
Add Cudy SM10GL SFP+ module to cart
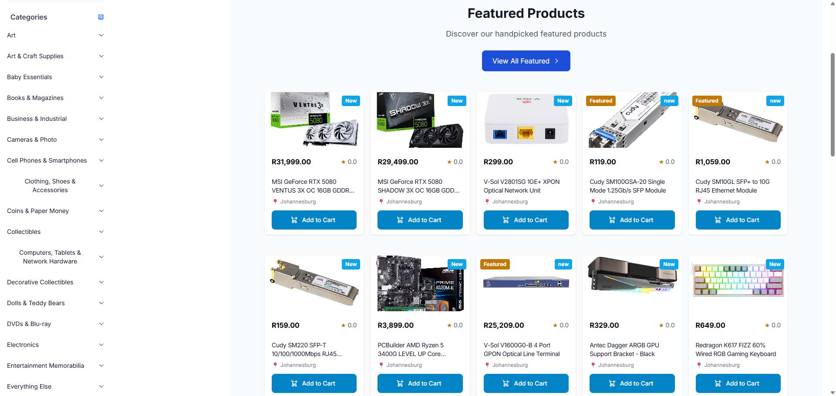(738, 220)
